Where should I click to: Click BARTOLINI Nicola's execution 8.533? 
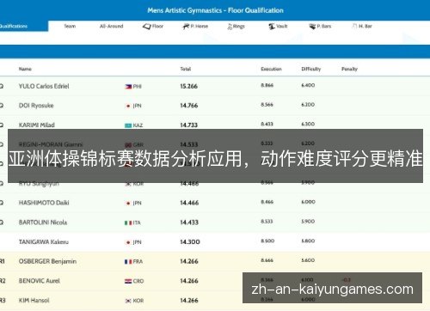(x=267, y=222)
